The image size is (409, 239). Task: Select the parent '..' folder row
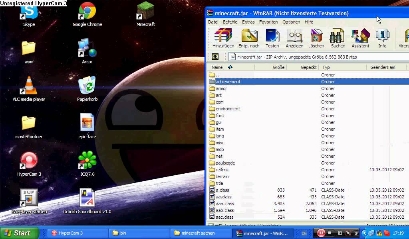(308, 75)
